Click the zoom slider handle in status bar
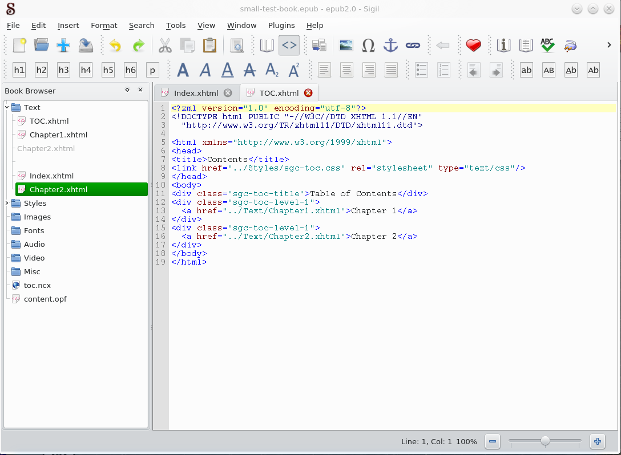Image resolution: width=621 pixels, height=455 pixels. pyautogui.click(x=545, y=441)
